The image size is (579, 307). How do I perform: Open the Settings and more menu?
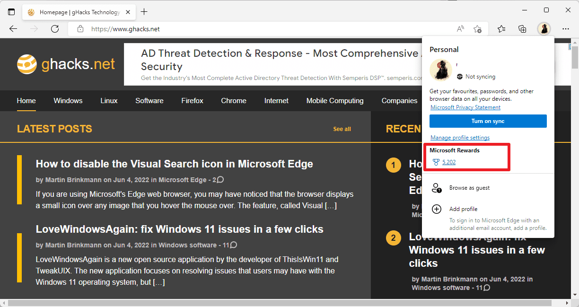566,28
